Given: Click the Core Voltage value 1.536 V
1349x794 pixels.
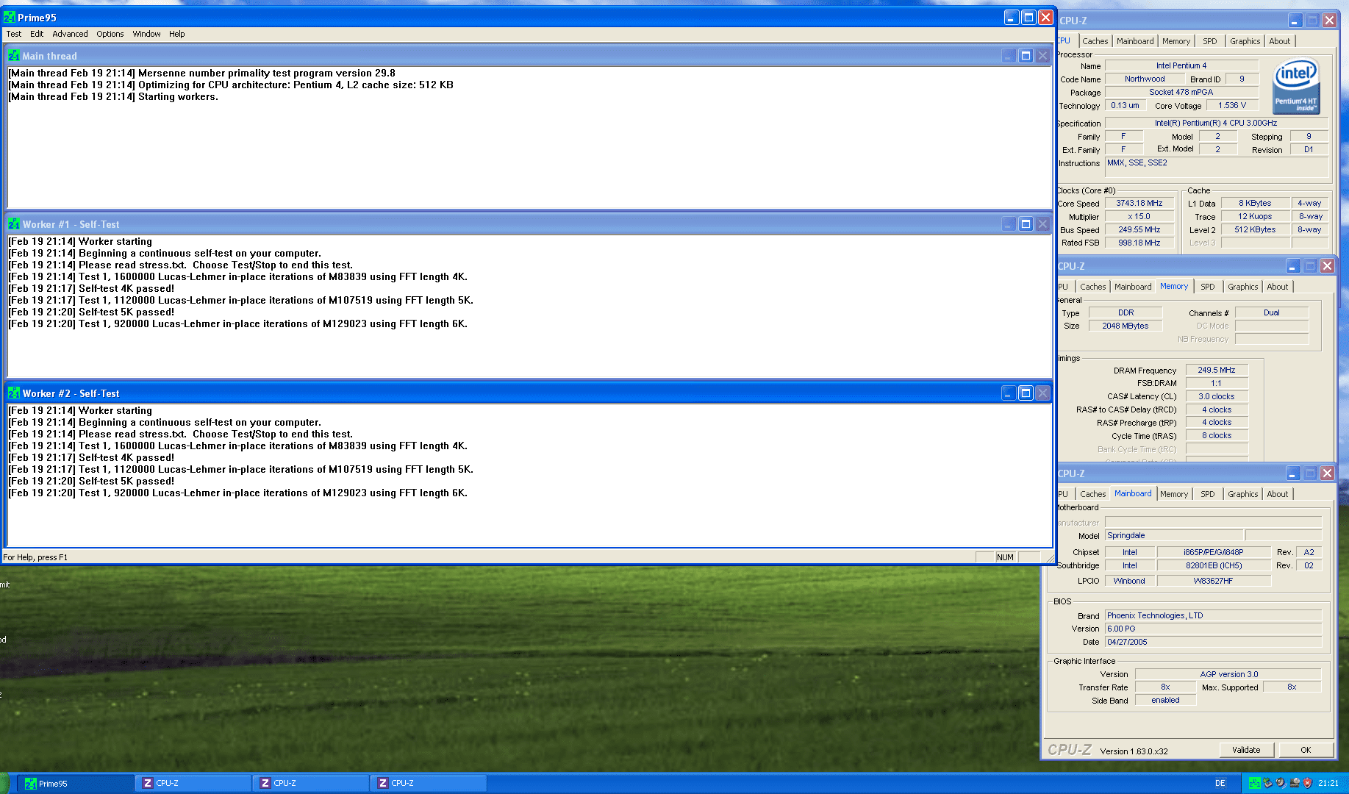Looking at the screenshot, I should [x=1232, y=106].
